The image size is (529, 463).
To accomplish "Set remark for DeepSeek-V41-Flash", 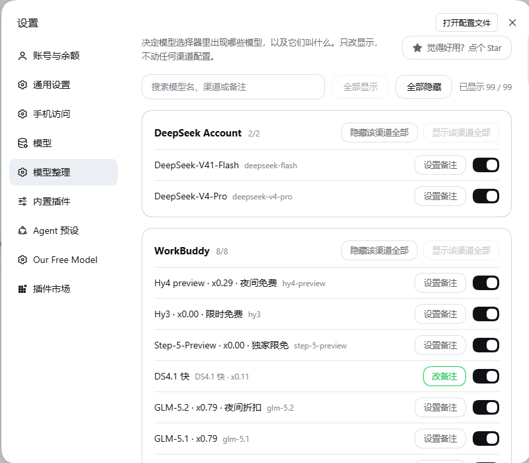I will (x=440, y=165).
